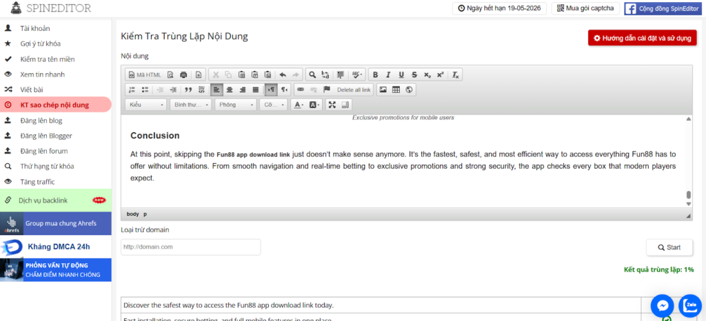706x321 pixels.
Task: Open the Kiểu styles dropdown
Action: tap(145, 105)
